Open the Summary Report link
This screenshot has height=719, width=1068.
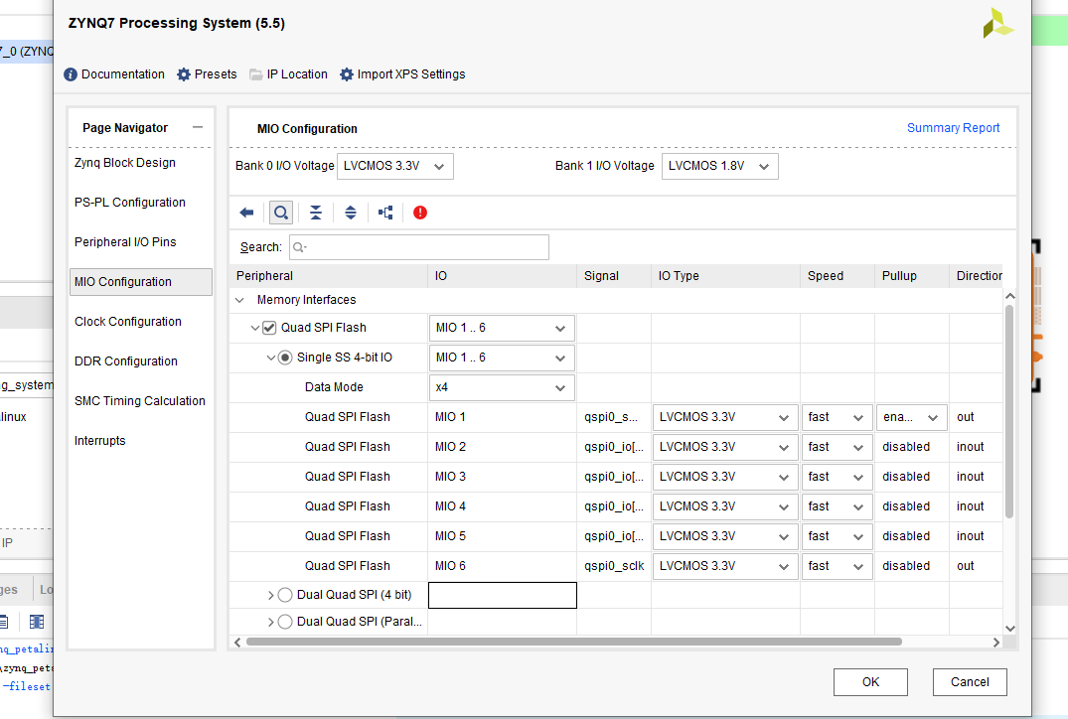[x=953, y=128]
